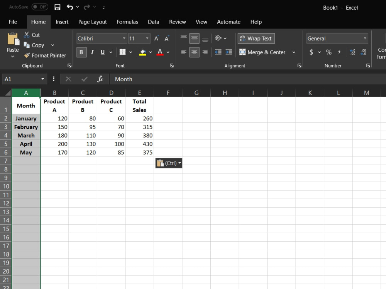
Task: Click Increase Decimal icon
Action: 352,52
